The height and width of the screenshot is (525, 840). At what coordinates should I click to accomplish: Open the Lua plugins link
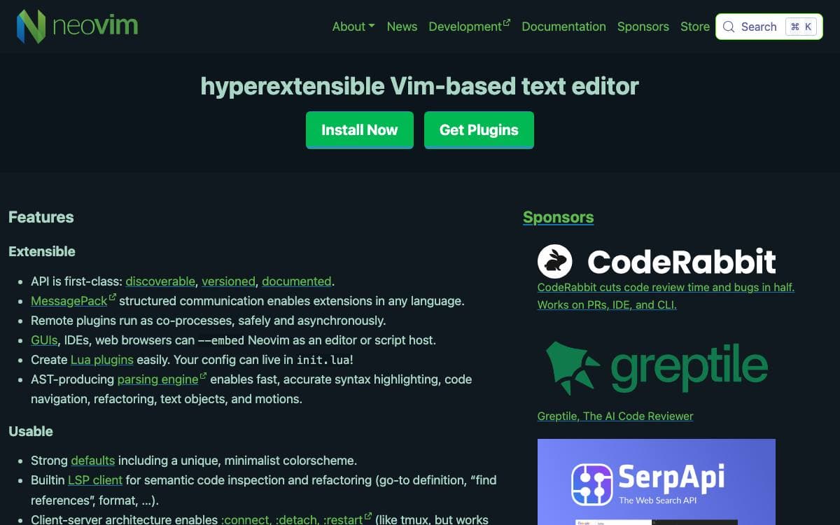click(102, 360)
